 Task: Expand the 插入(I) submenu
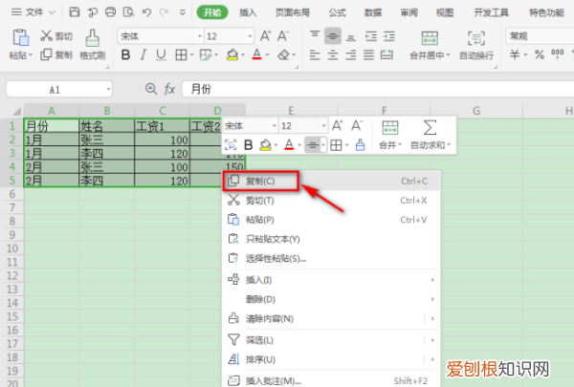(x=331, y=280)
